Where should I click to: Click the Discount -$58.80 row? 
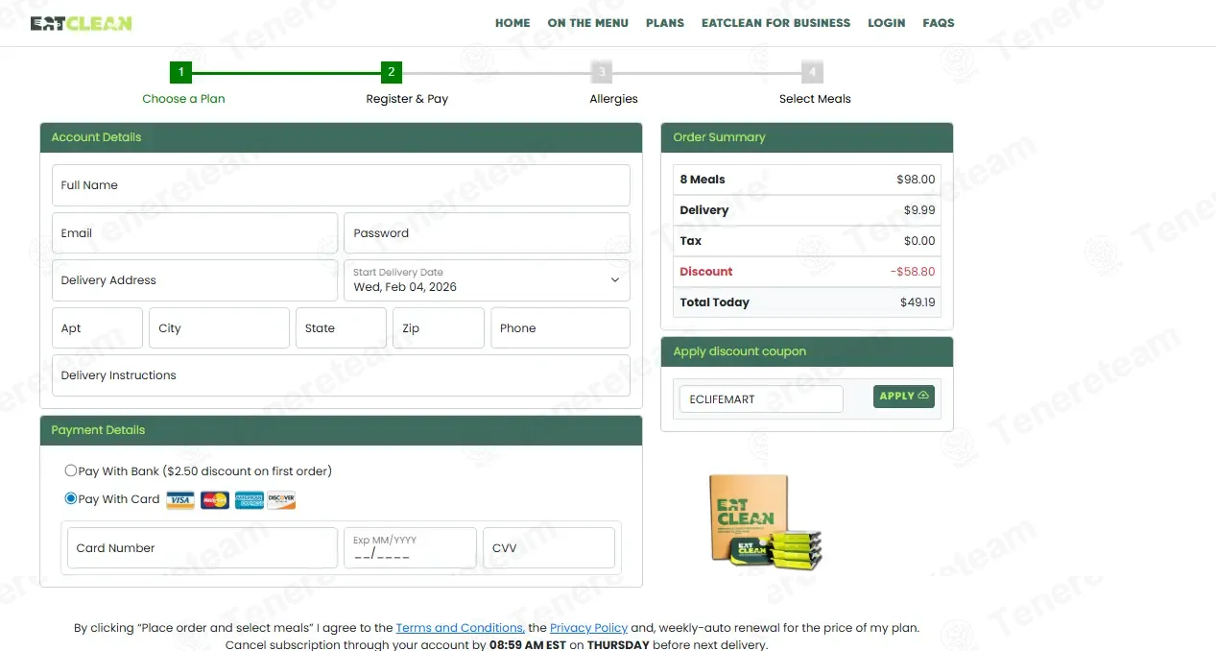pos(807,272)
